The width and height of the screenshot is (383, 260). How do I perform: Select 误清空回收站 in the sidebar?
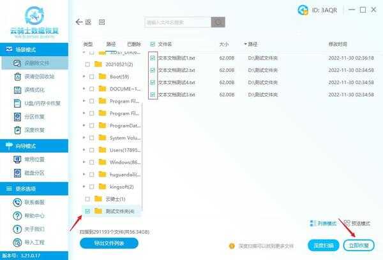click(38, 76)
